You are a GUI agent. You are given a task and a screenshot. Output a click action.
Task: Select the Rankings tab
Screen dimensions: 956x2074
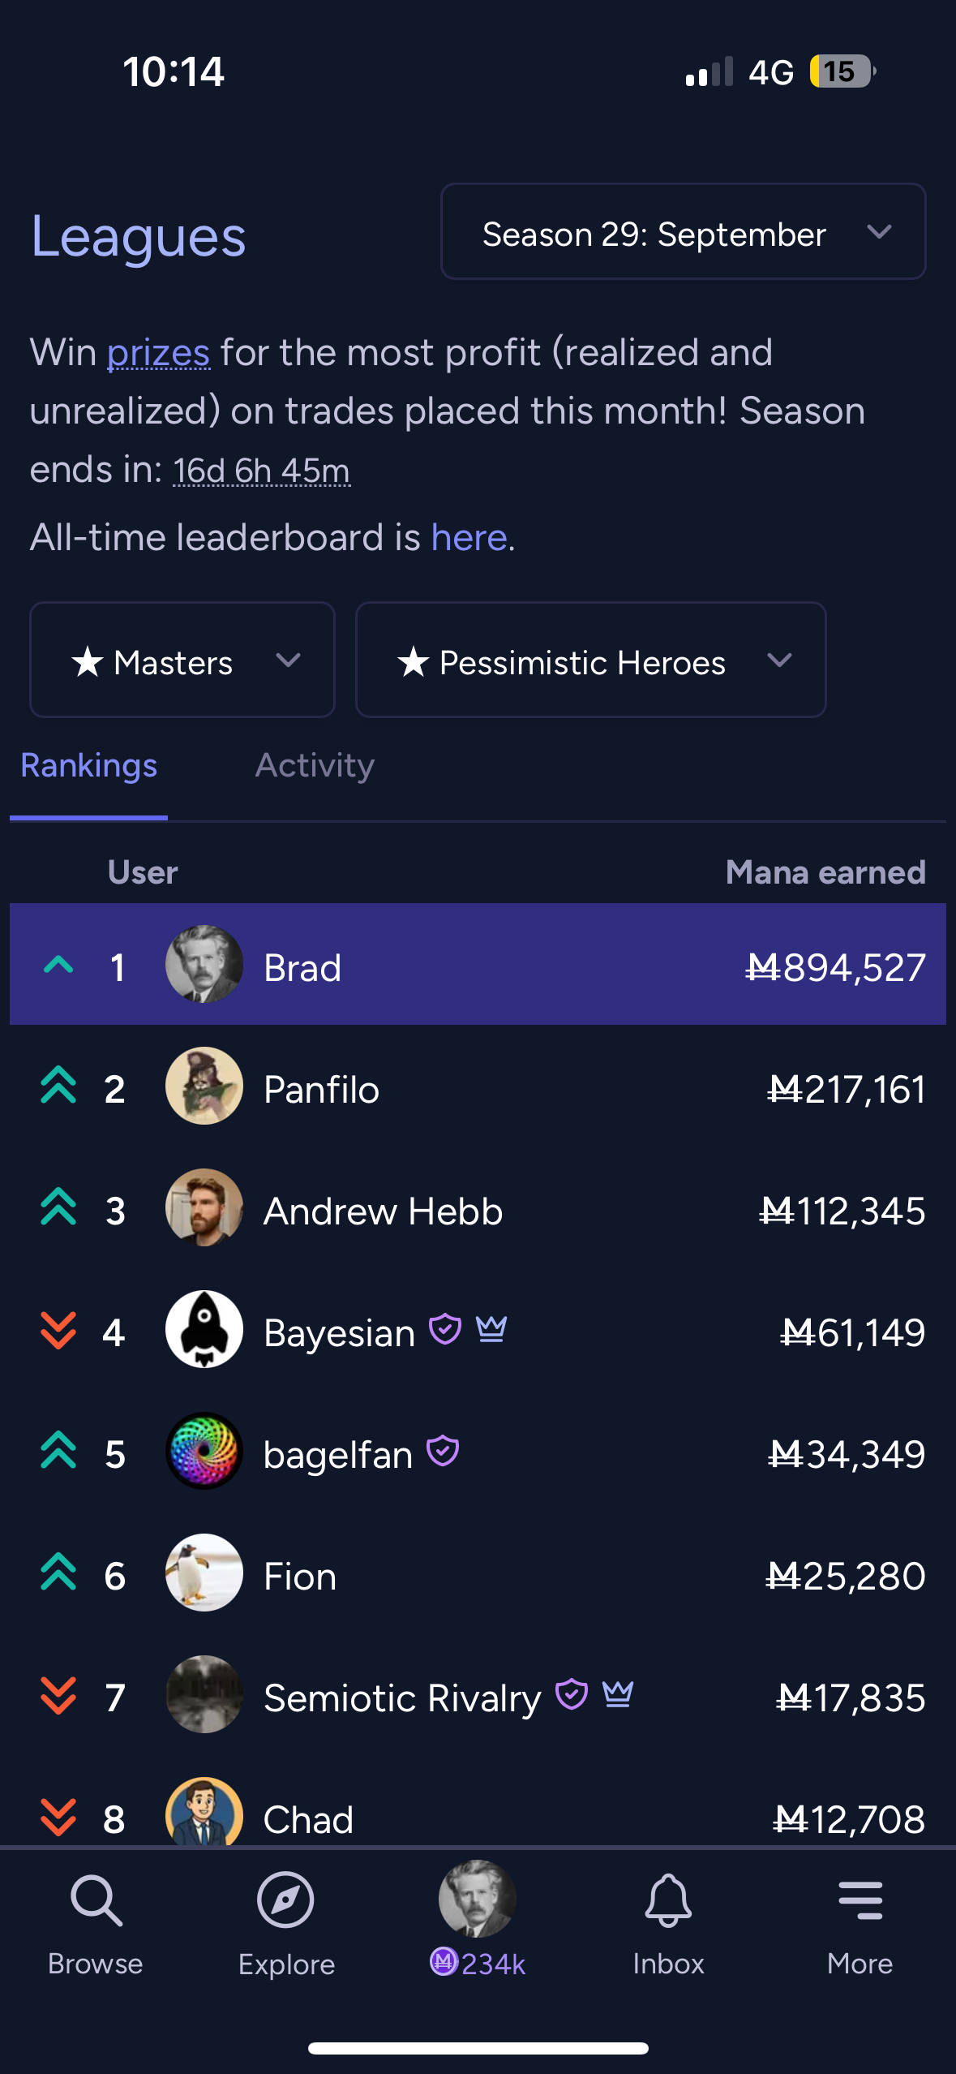[89, 766]
